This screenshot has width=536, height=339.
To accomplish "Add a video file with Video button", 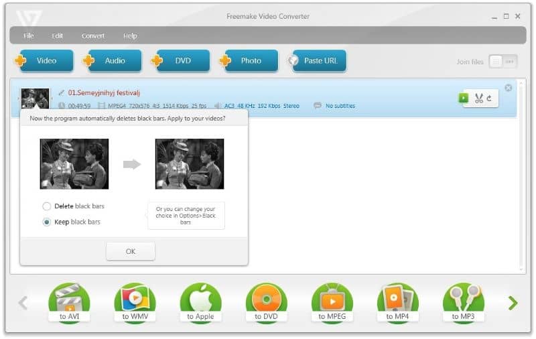I will (x=46, y=61).
